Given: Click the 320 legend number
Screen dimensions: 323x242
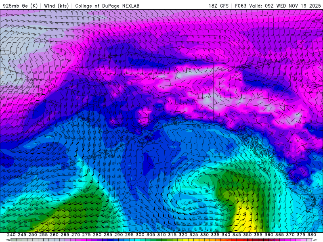Looking at the screenshot, I should [183, 235].
